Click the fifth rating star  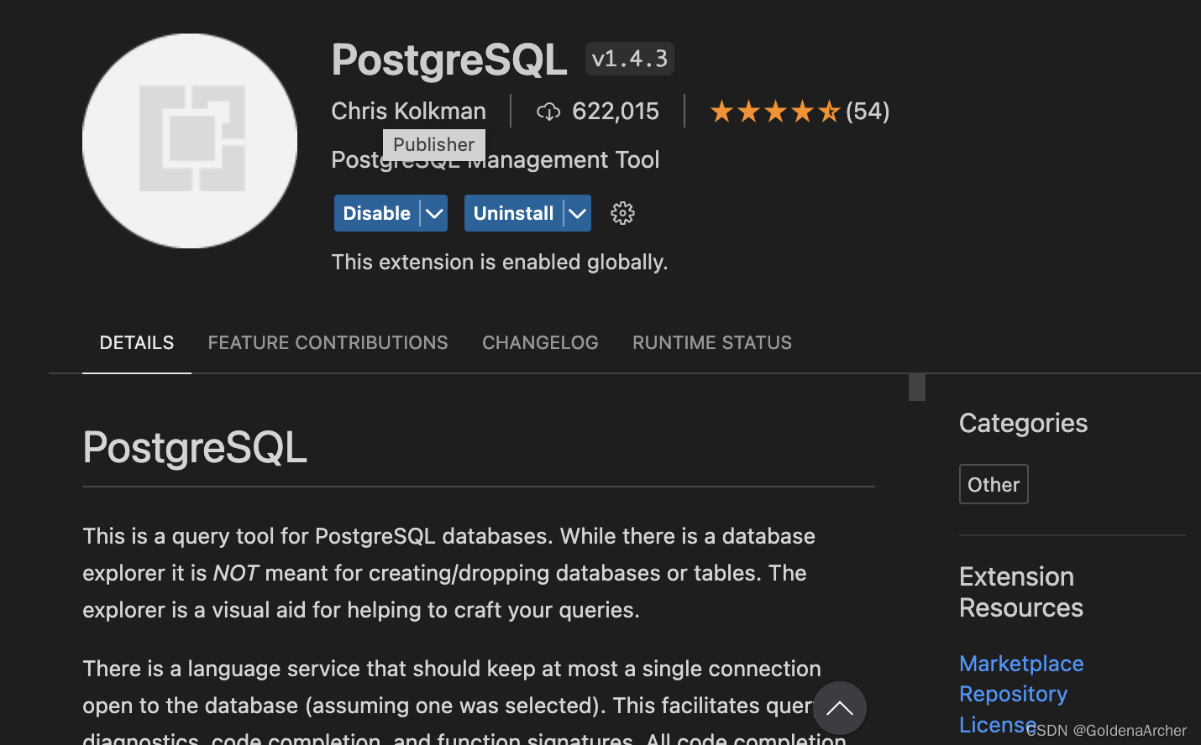829,110
